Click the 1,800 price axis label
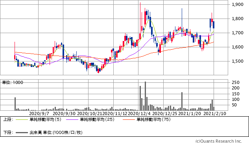Screen dimensions: 249x147 coord(238,19)
